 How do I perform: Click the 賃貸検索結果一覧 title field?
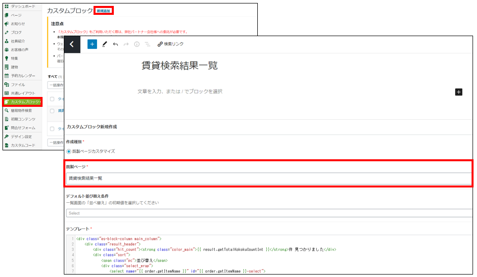(179, 66)
